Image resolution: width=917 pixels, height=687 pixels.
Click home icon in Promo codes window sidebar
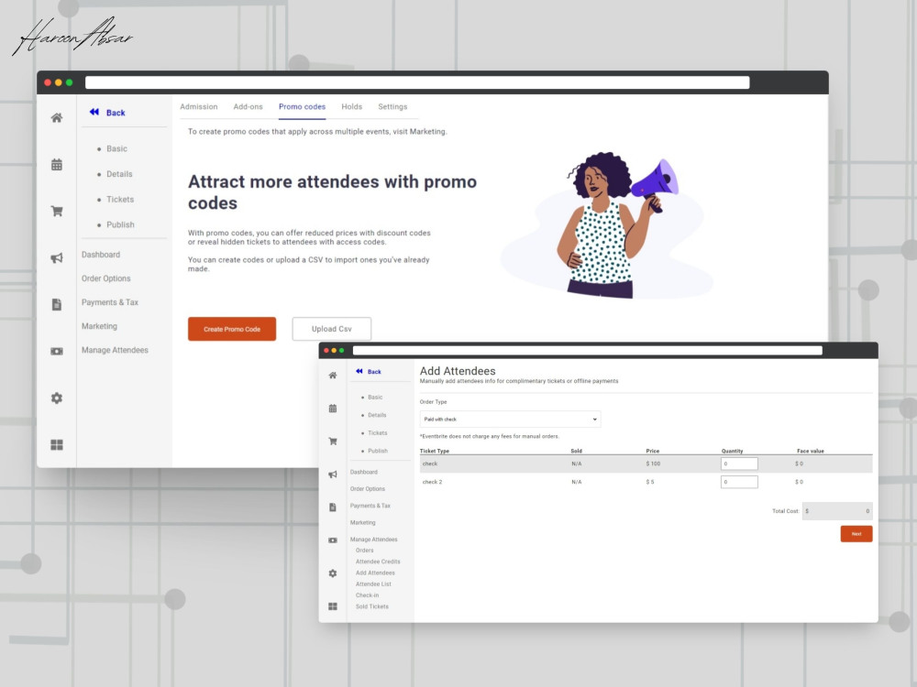click(x=57, y=117)
